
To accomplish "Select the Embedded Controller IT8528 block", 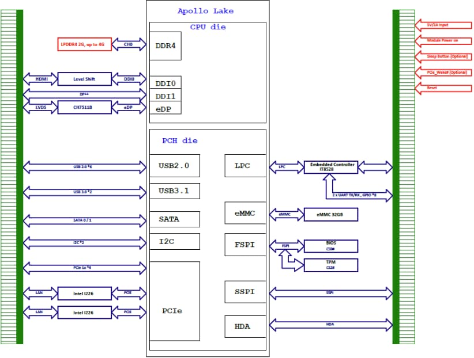I will pos(330,167).
